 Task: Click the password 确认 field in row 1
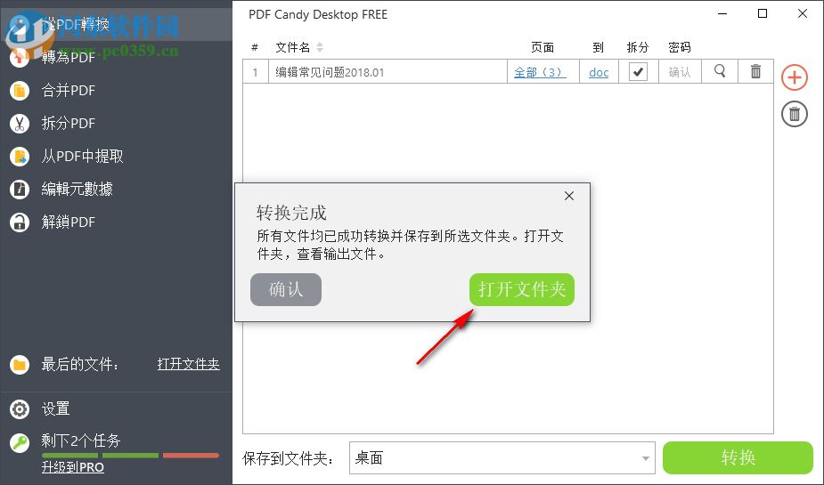pos(679,72)
